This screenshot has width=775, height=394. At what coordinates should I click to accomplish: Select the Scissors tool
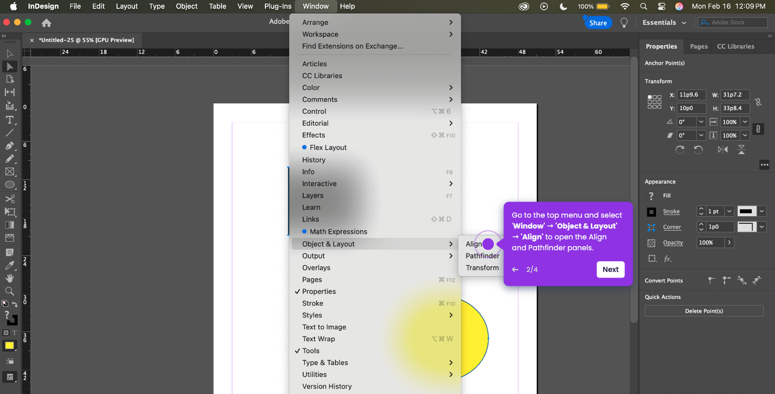click(9, 199)
